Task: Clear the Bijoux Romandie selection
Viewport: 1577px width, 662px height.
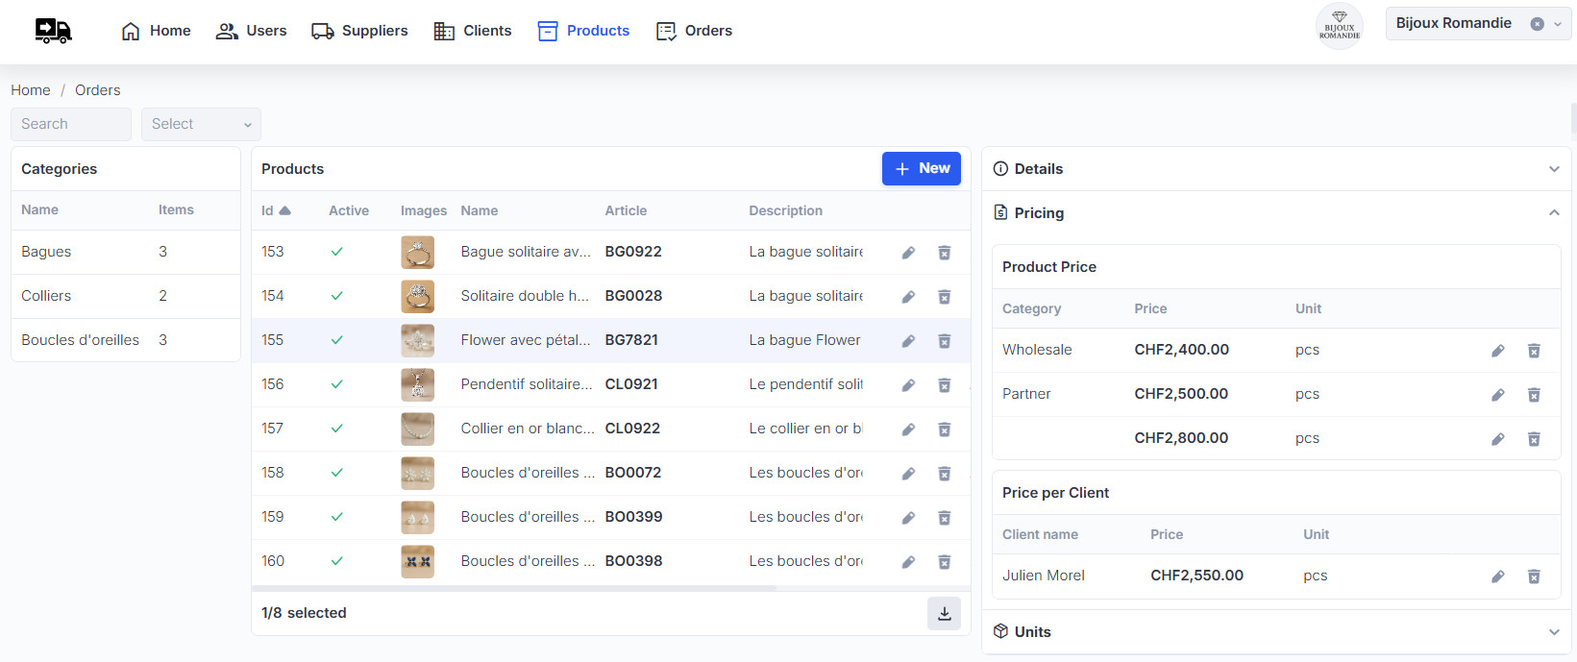Action: [1537, 24]
